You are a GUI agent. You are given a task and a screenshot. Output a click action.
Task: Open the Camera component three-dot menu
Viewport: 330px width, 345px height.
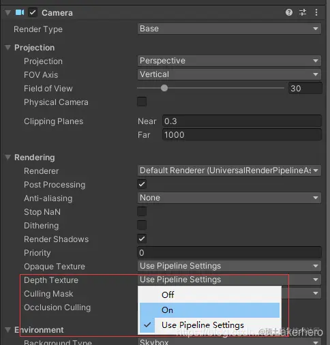tap(316, 12)
